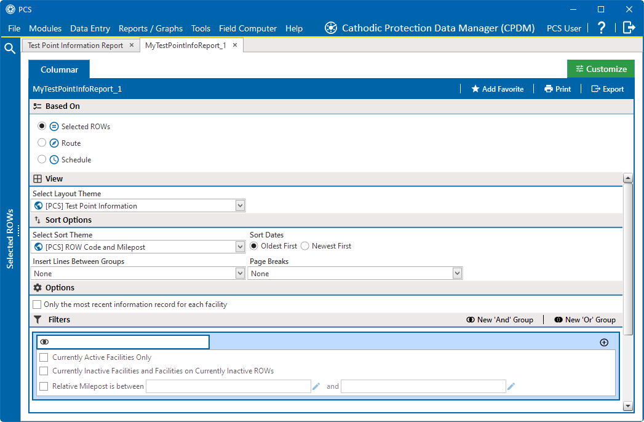Viewport: 644px width, 422px height.
Task: Click the New 'Or' Group button
Action: point(584,320)
